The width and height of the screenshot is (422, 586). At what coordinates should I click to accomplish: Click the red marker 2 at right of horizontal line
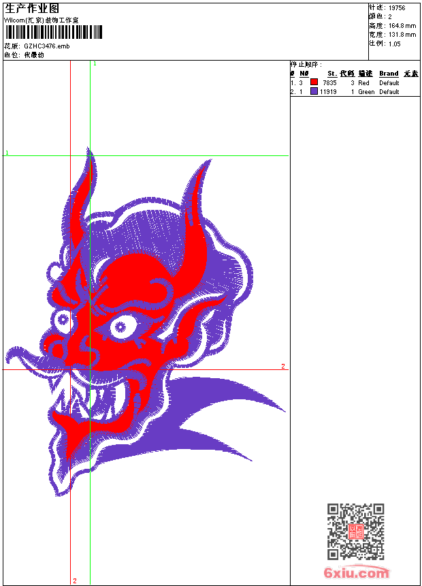pyautogui.click(x=283, y=367)
